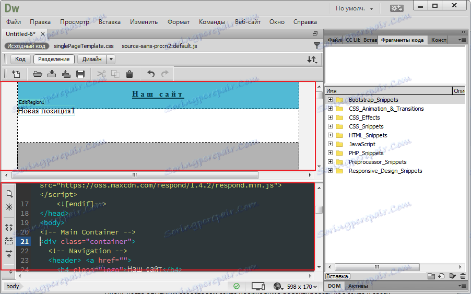Open documents icon in the code toolbar
This screenshot has width=471, height=294.
(x=9, y=193)
